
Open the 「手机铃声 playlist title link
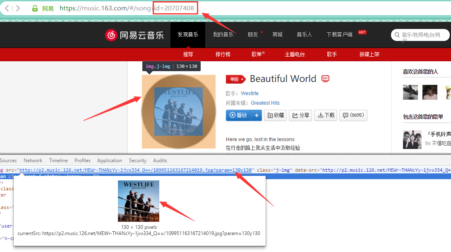(438, 134)
